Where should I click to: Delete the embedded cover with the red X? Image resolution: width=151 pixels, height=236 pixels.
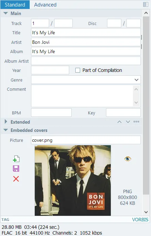pyautogui.click(x=16, y=179)
